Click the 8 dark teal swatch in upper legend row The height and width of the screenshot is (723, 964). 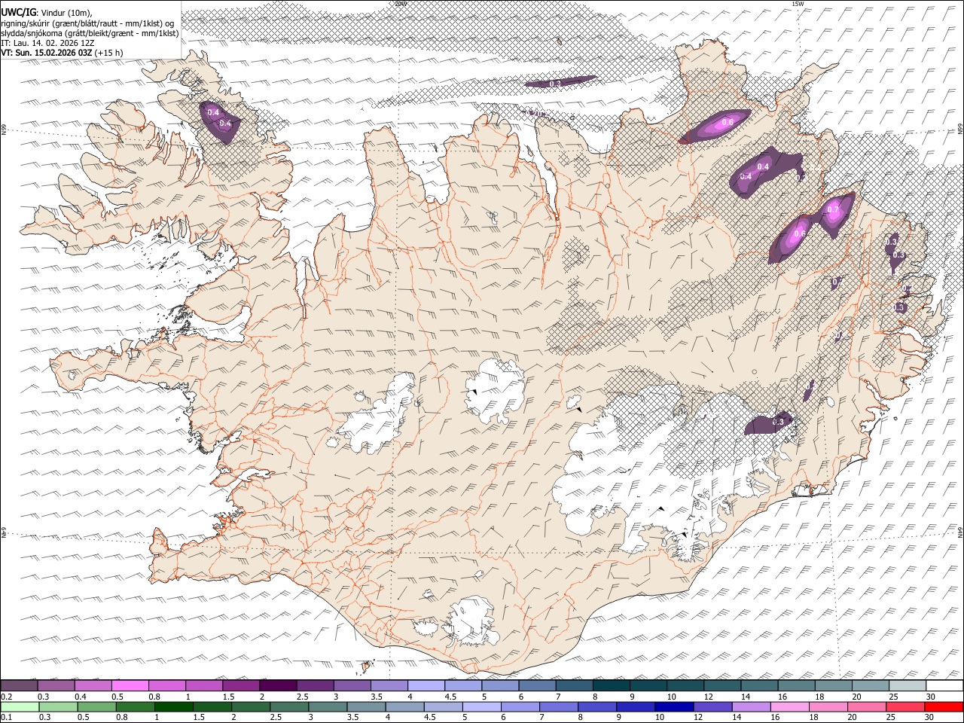(x=611, y=685)
